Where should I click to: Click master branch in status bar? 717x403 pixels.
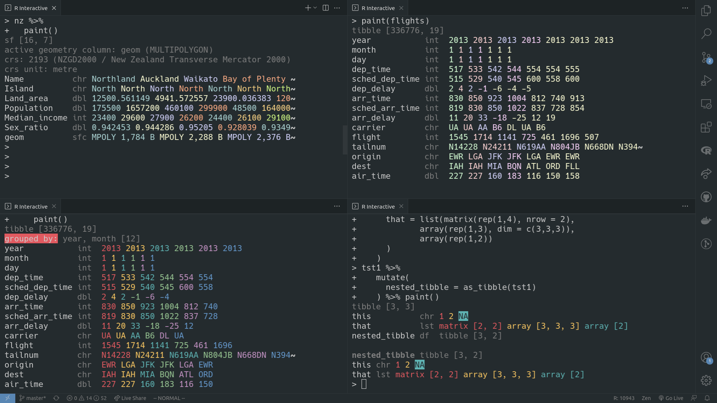(x=32, y=398)
